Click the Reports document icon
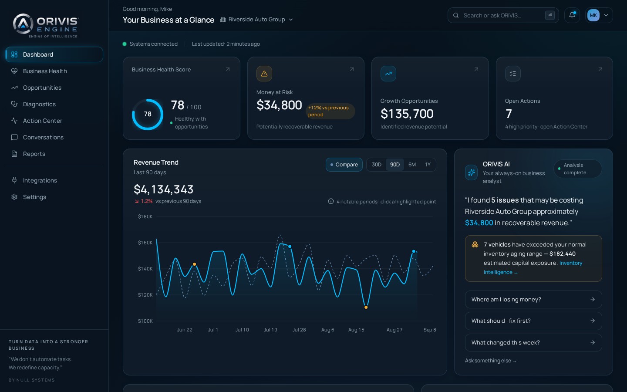 (14, 154)
